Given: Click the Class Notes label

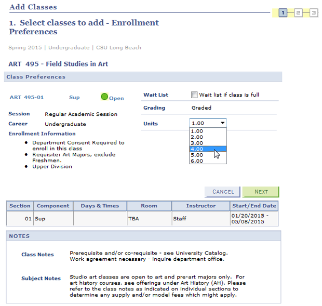Looking at the screenshot, I should [x=37, y=255].
